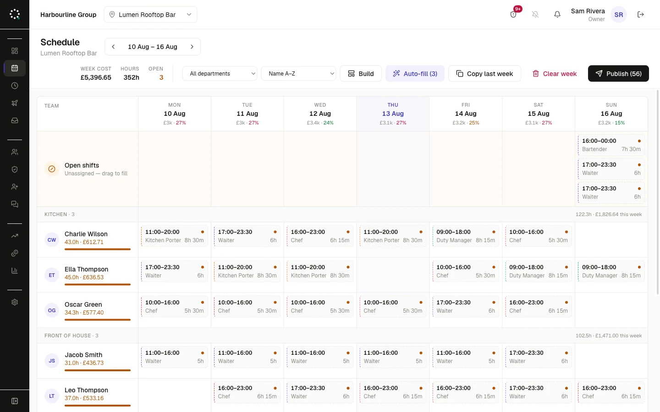The image size is (660, 412).
Task: Collapse the sidebar with the panel icon
Action: pyautogui.click(x=15, y=401)
